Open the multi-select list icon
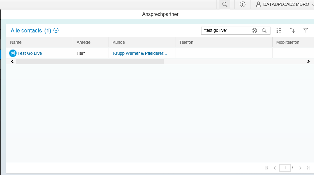Screen dimensions: 314x175 pyautogui.click(x=279, y=30)
